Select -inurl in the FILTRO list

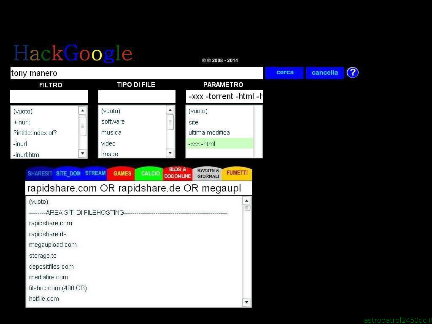pyautogui.click(x=45, y=144)
